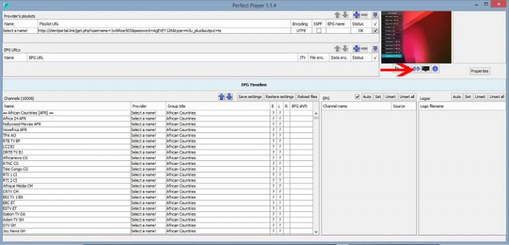Move playlist up in Provider's playlists

pyautogui.click(x=337, y=15)
